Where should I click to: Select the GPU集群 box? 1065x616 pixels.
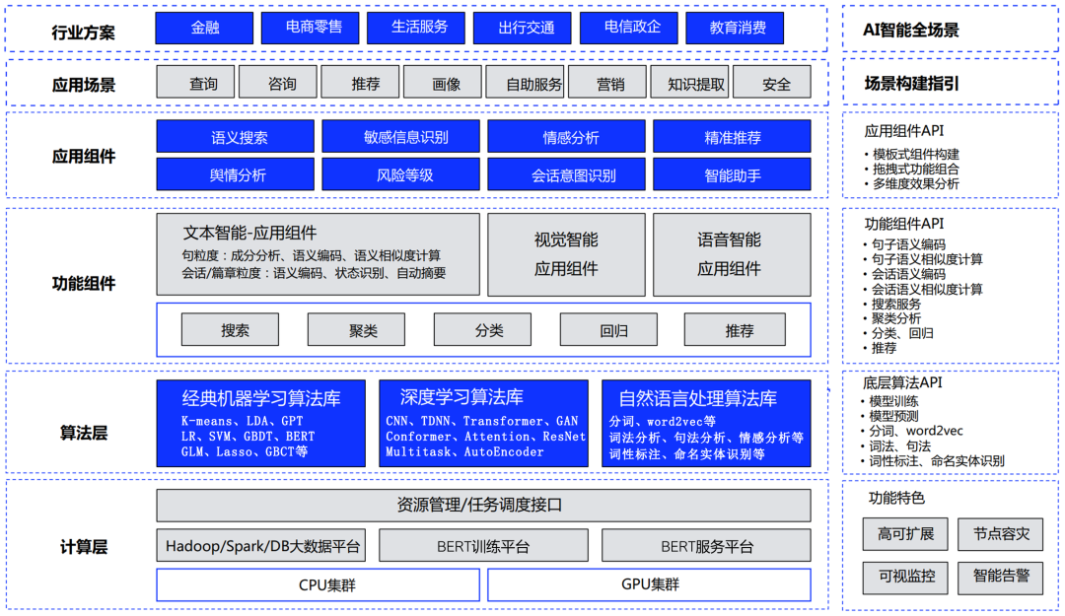649,584
